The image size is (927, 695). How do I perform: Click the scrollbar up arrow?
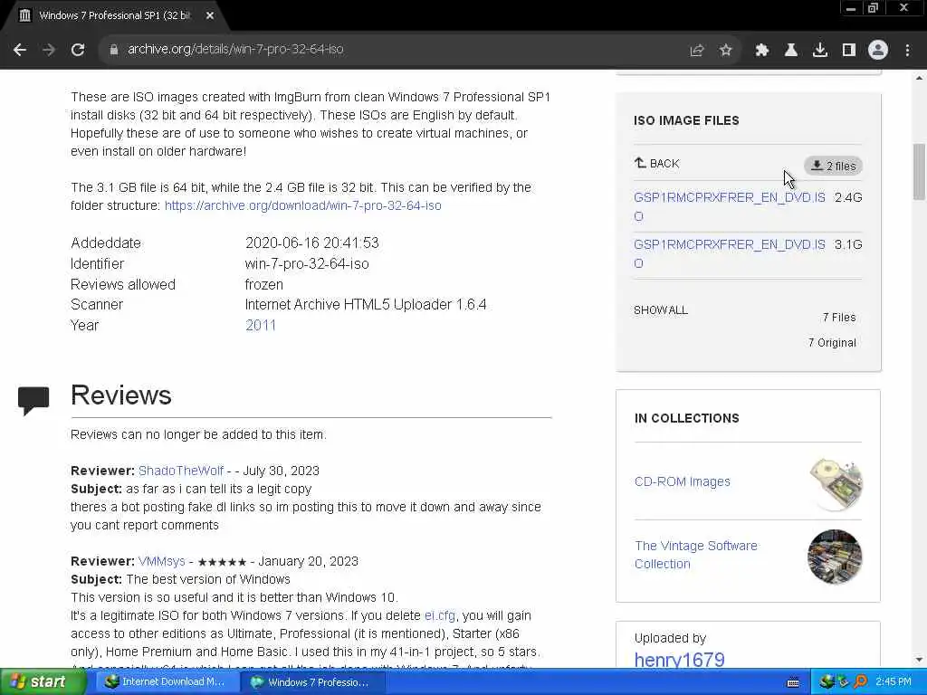pyautogui.click(x=919, y=78)
